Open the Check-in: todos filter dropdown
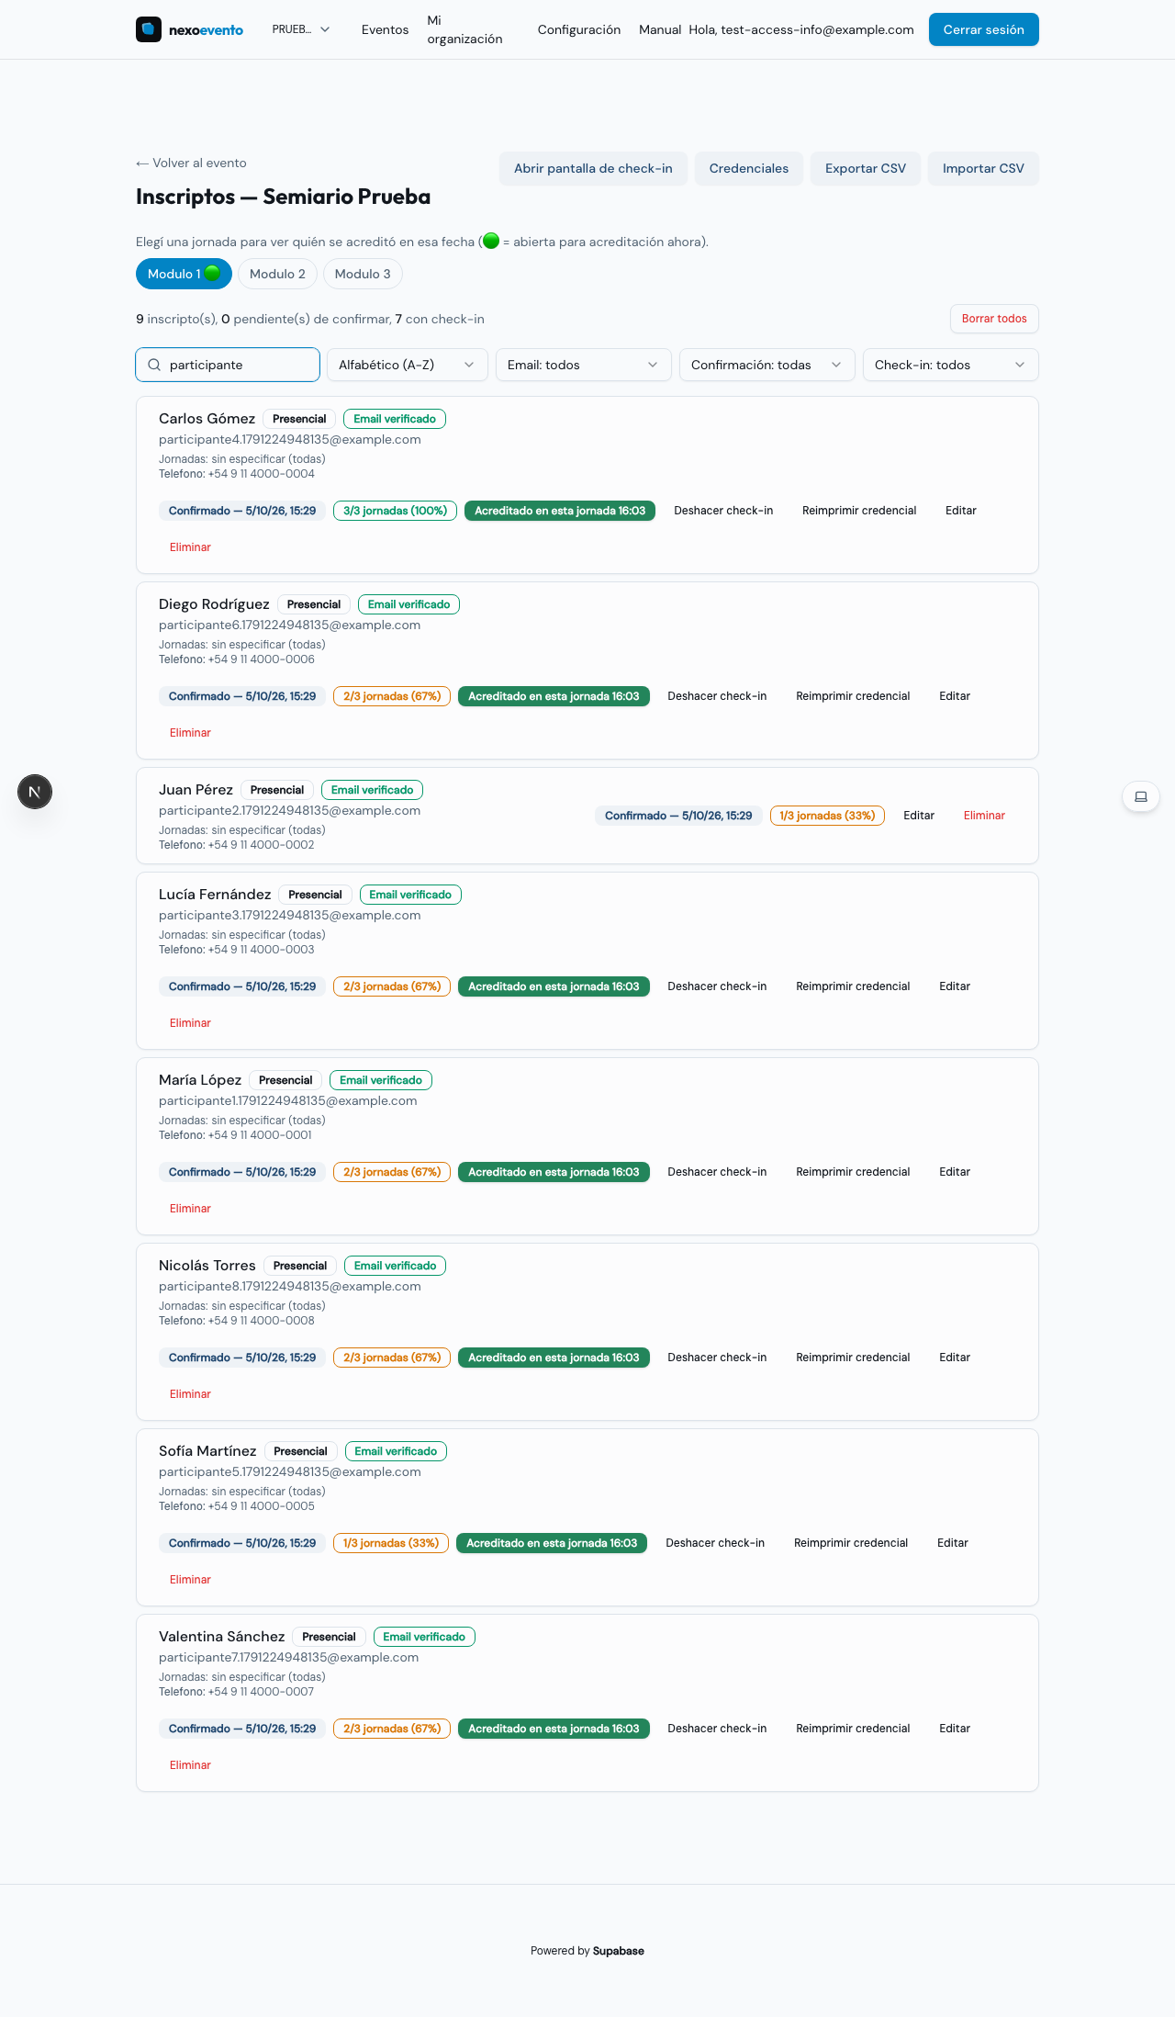The width and height of the screenshot is (1175, 2017). (x=951, y=365)
